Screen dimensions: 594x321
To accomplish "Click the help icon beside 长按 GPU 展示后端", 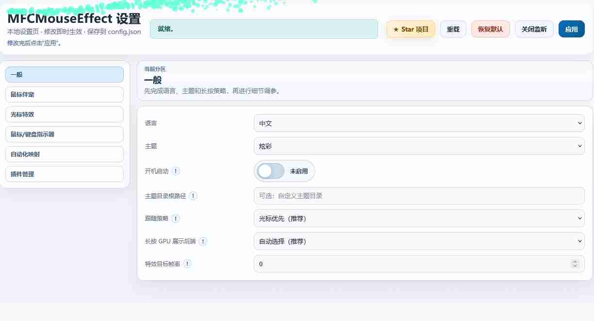I will click(x=203, y=241).
